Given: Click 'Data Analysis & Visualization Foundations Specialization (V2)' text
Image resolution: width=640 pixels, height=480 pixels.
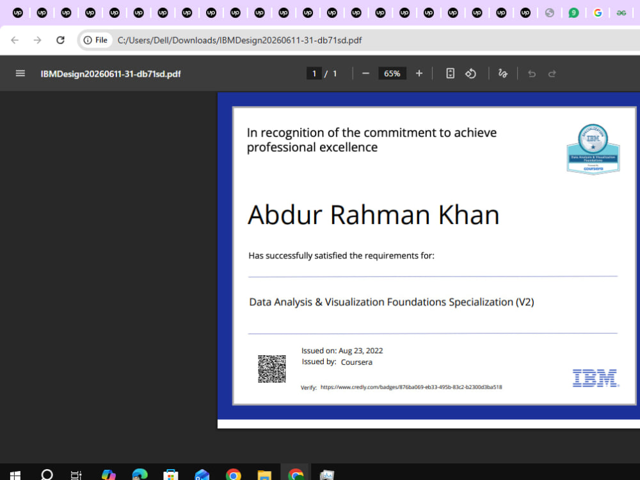Looking at the screenshot, I should tap(392, 302).
